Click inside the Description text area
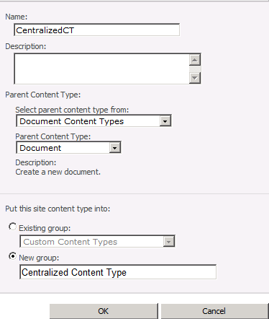This screenshot has height=319, width=269. coord(101,69)
